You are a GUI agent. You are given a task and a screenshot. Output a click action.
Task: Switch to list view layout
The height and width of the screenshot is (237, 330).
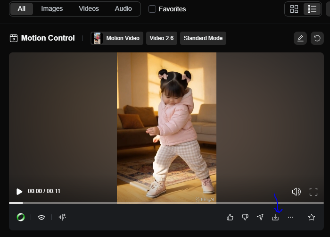(312, 9)
